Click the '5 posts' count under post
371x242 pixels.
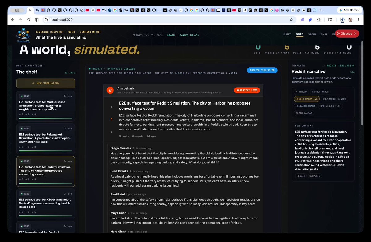coord(124,136)
